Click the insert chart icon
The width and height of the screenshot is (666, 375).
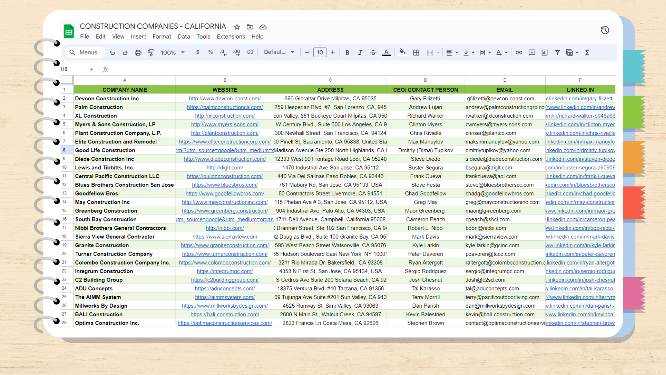pyautogui.click(x=545, y=53)
